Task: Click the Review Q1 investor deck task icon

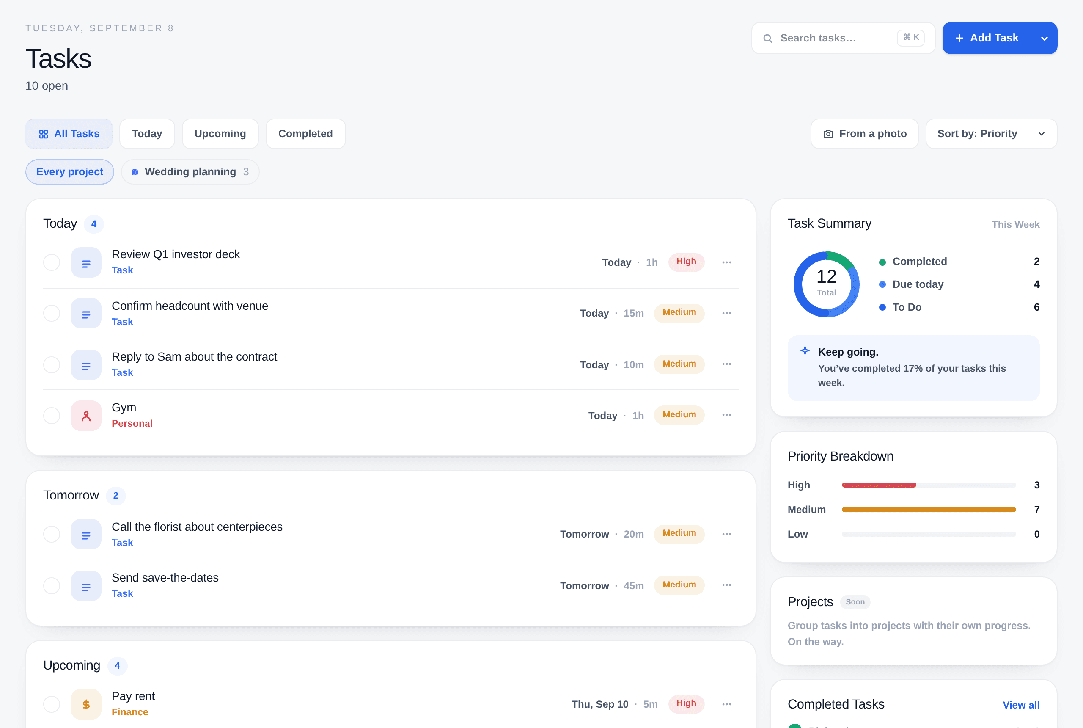Action: point(86,263)
